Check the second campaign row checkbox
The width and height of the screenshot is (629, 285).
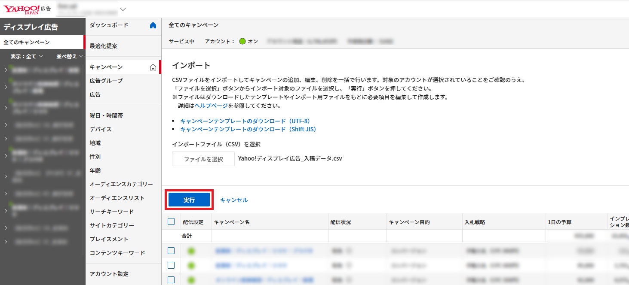(x=171, y=265)
